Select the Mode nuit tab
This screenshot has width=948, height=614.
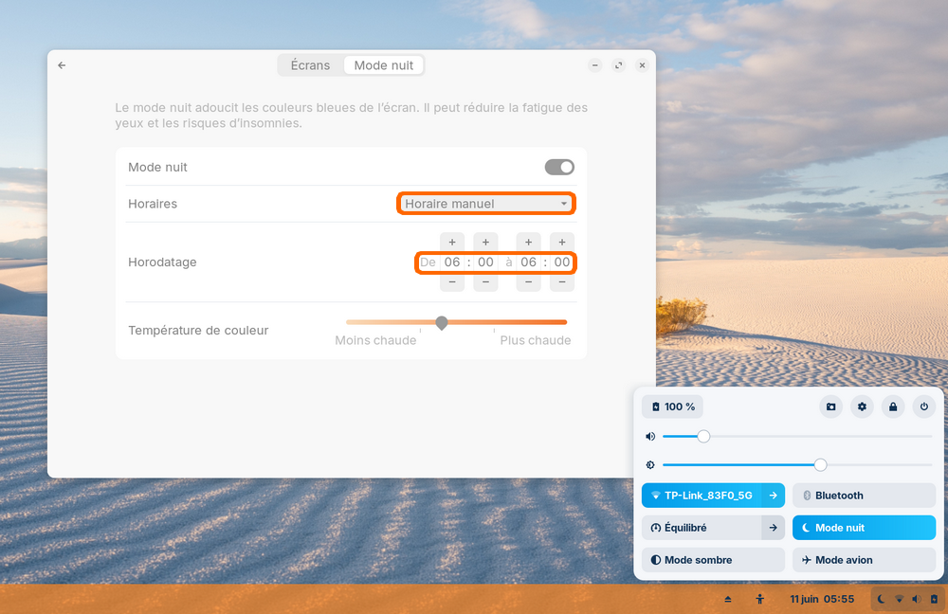(384, 65)
